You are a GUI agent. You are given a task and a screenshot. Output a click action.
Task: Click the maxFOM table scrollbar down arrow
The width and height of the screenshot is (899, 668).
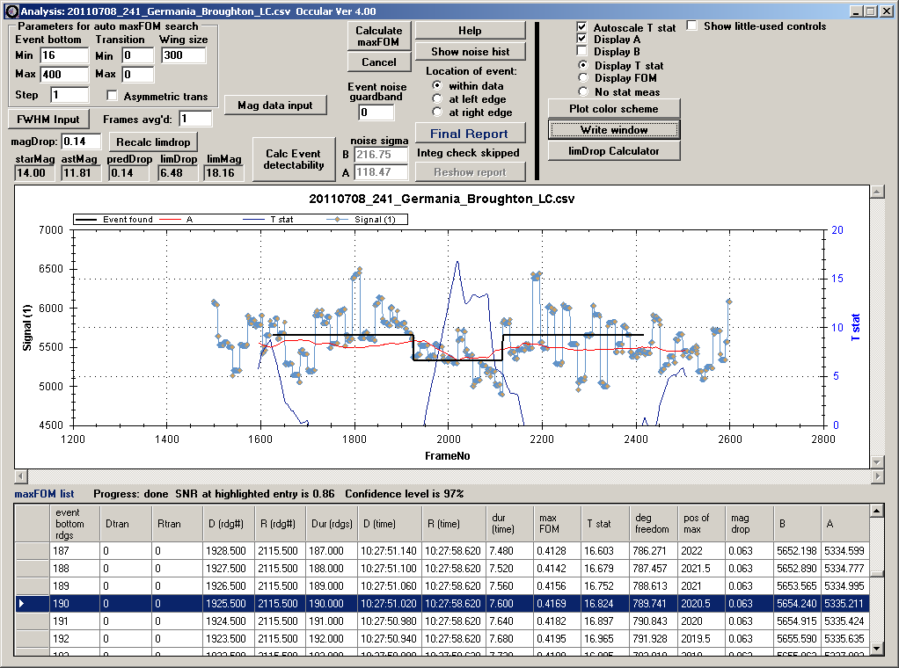[x=877, y=649]
